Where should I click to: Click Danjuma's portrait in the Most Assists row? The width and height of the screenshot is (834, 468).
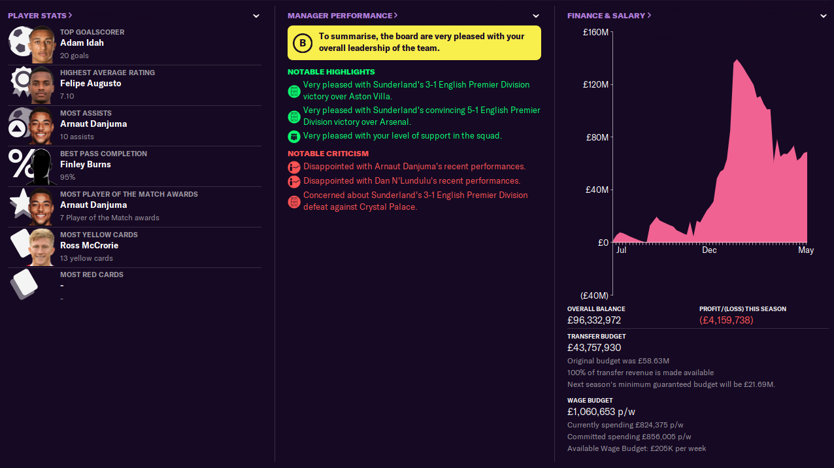41,125
